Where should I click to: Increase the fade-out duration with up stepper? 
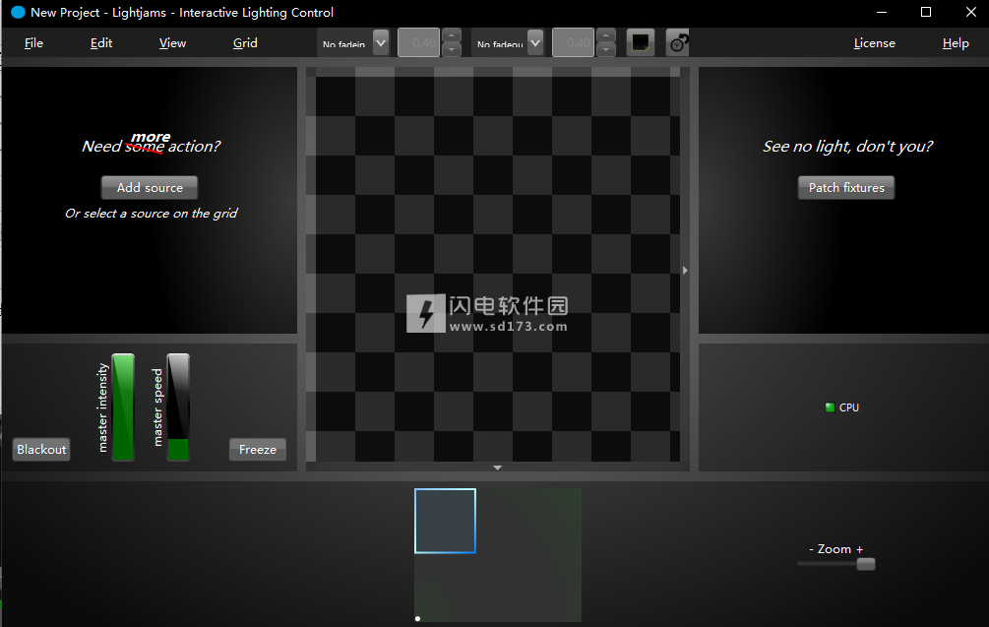605,36
